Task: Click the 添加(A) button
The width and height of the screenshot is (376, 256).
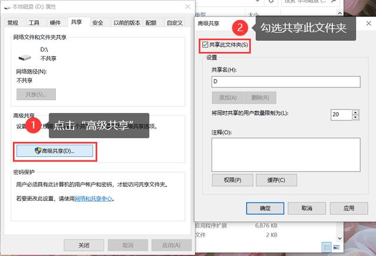Action: tap(228, 97)
